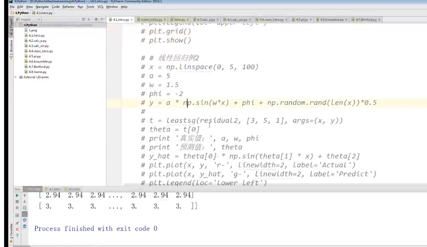Open 4.8.Game.py in project tree
Screen dimensions: 427x247
coord(35,72)
